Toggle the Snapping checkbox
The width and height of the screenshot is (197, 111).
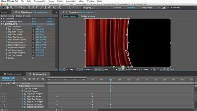82,8
